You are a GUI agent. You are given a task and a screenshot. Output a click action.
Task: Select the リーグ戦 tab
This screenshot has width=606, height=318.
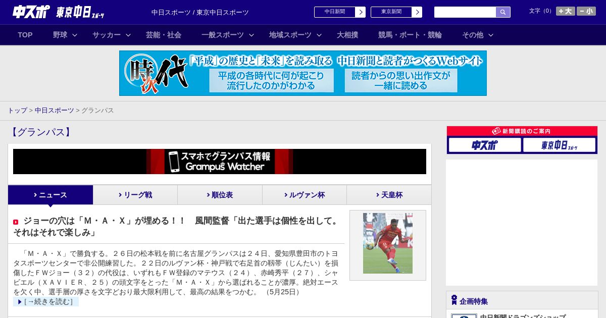coord(135,195)
